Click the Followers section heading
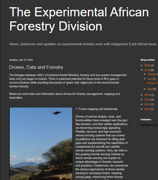The image size is (158, 180). click(146, 119)
